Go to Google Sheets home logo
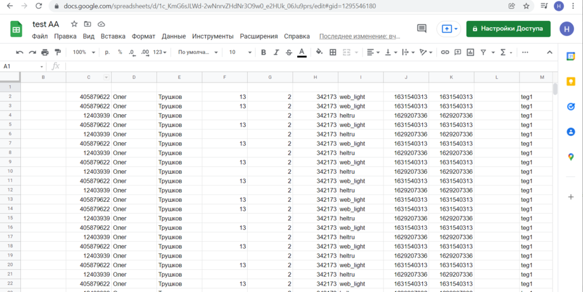The width and height of the screenshot is (583, 292). 17,29
